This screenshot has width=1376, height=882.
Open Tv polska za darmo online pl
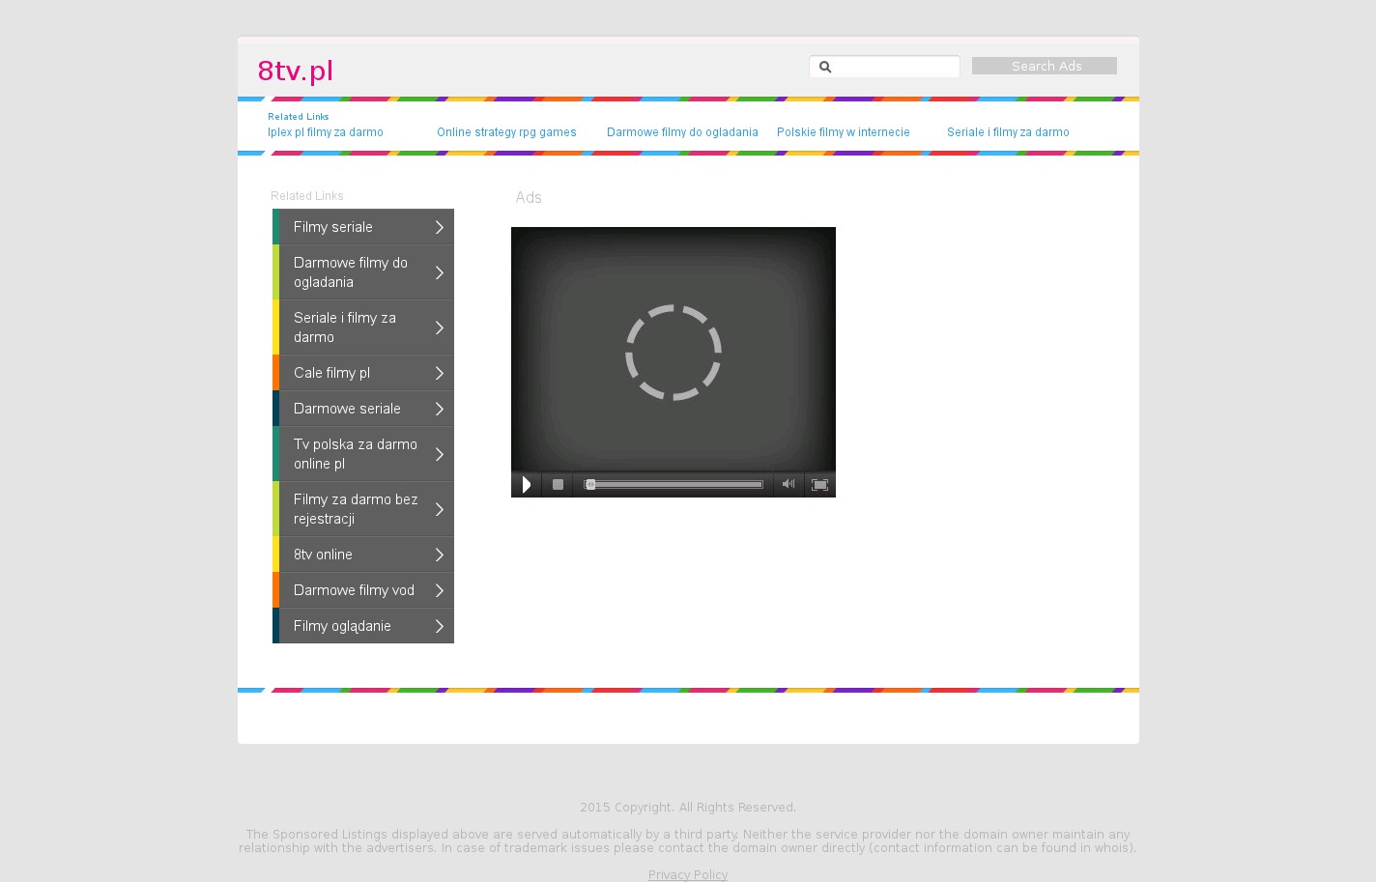356,454
